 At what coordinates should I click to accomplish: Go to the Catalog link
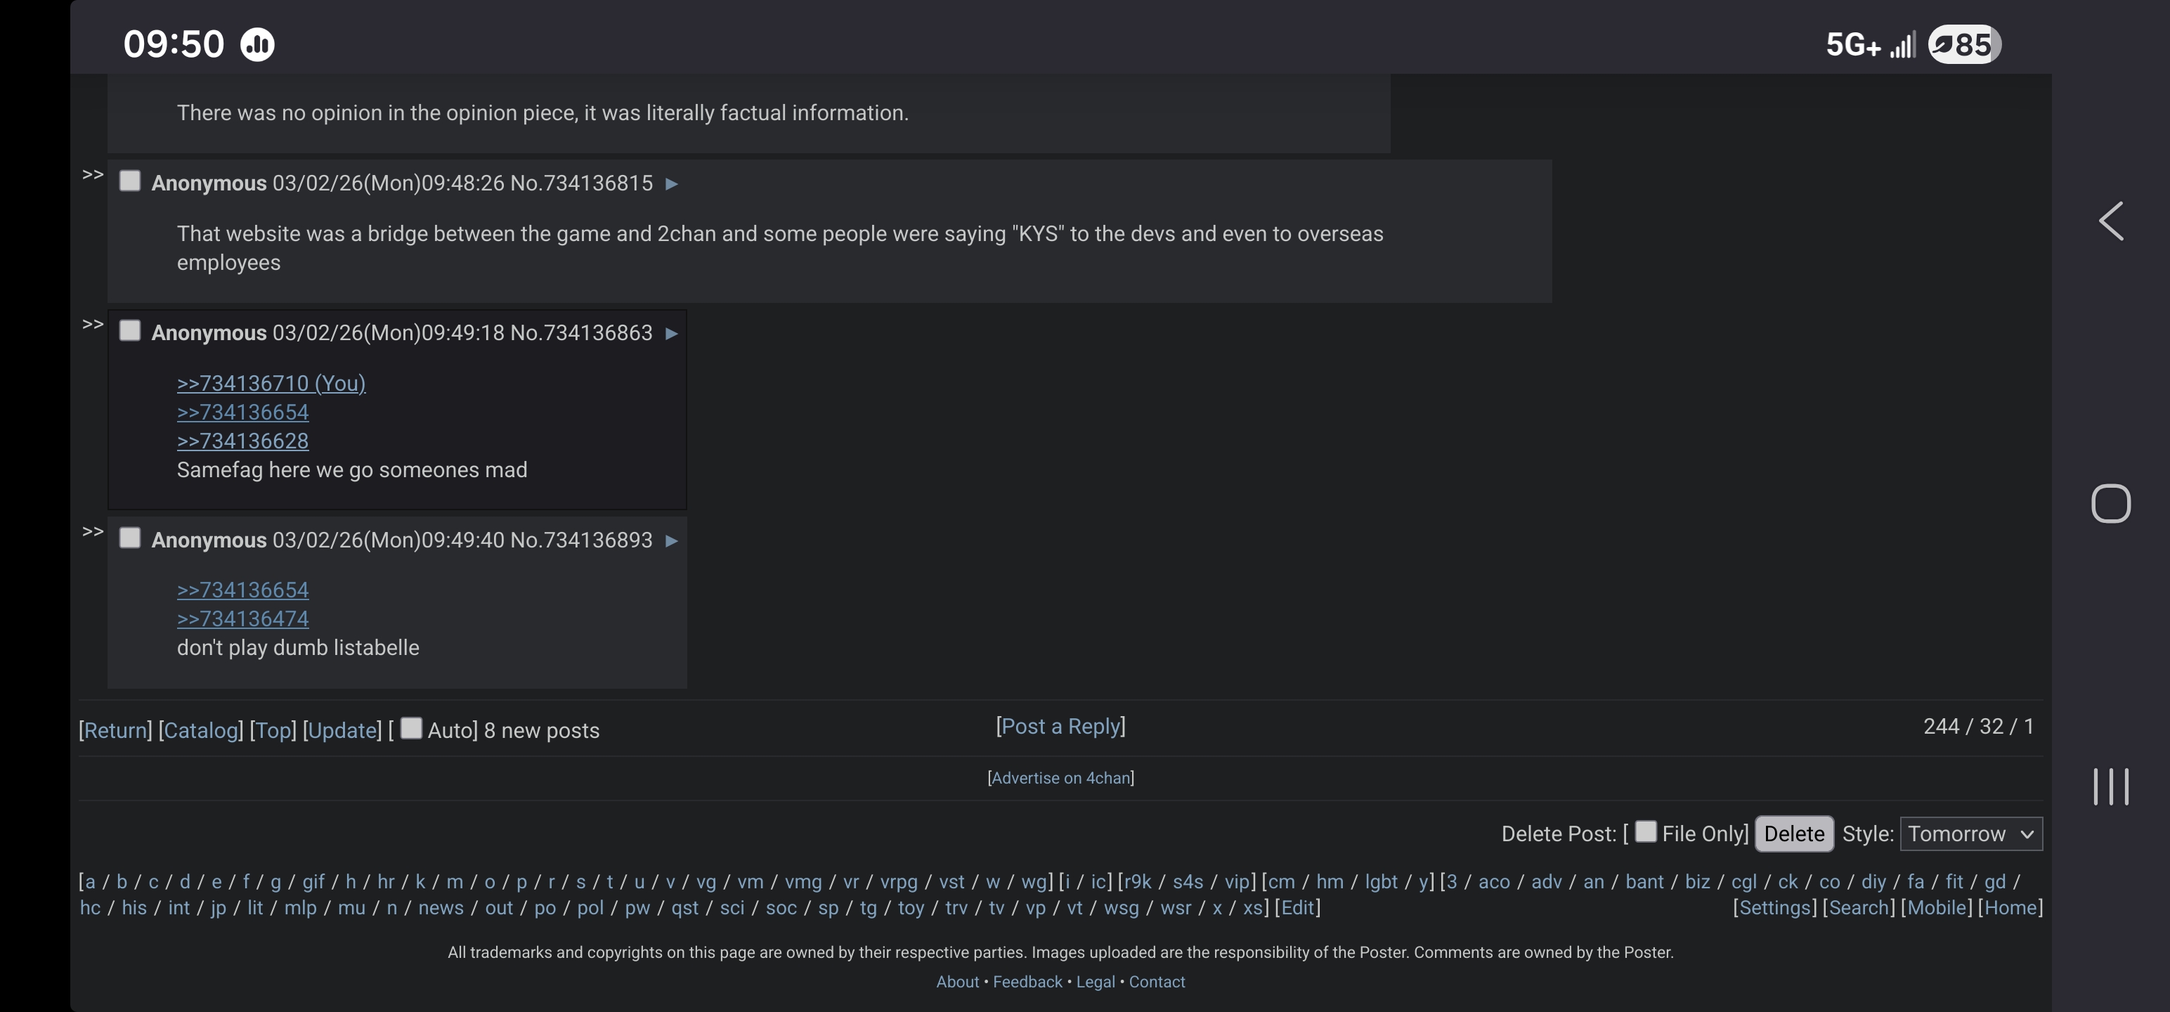(x=200, y=731)
